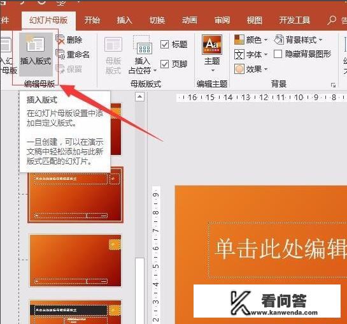Expand the Fonts (字体) dropdown arrow

(266, 54)
